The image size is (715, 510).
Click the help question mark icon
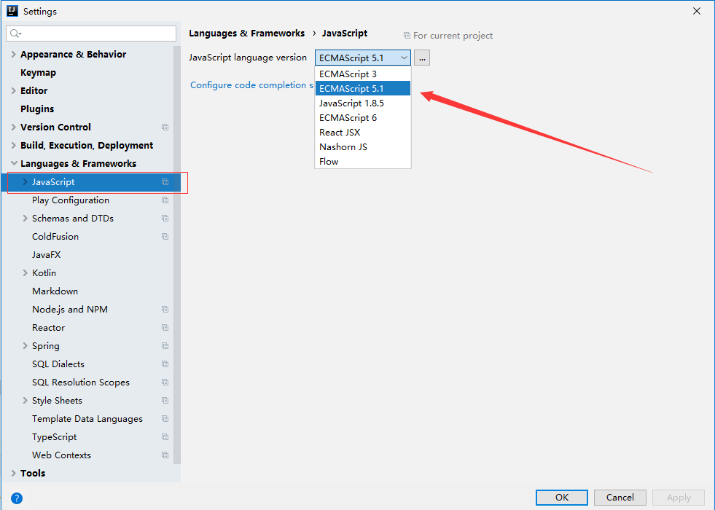(16, 498)
